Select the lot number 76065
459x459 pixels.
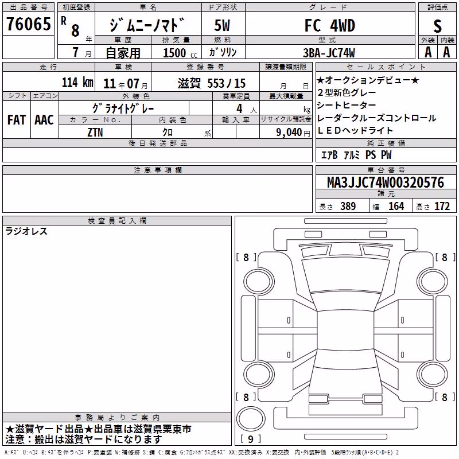point(28,24)
